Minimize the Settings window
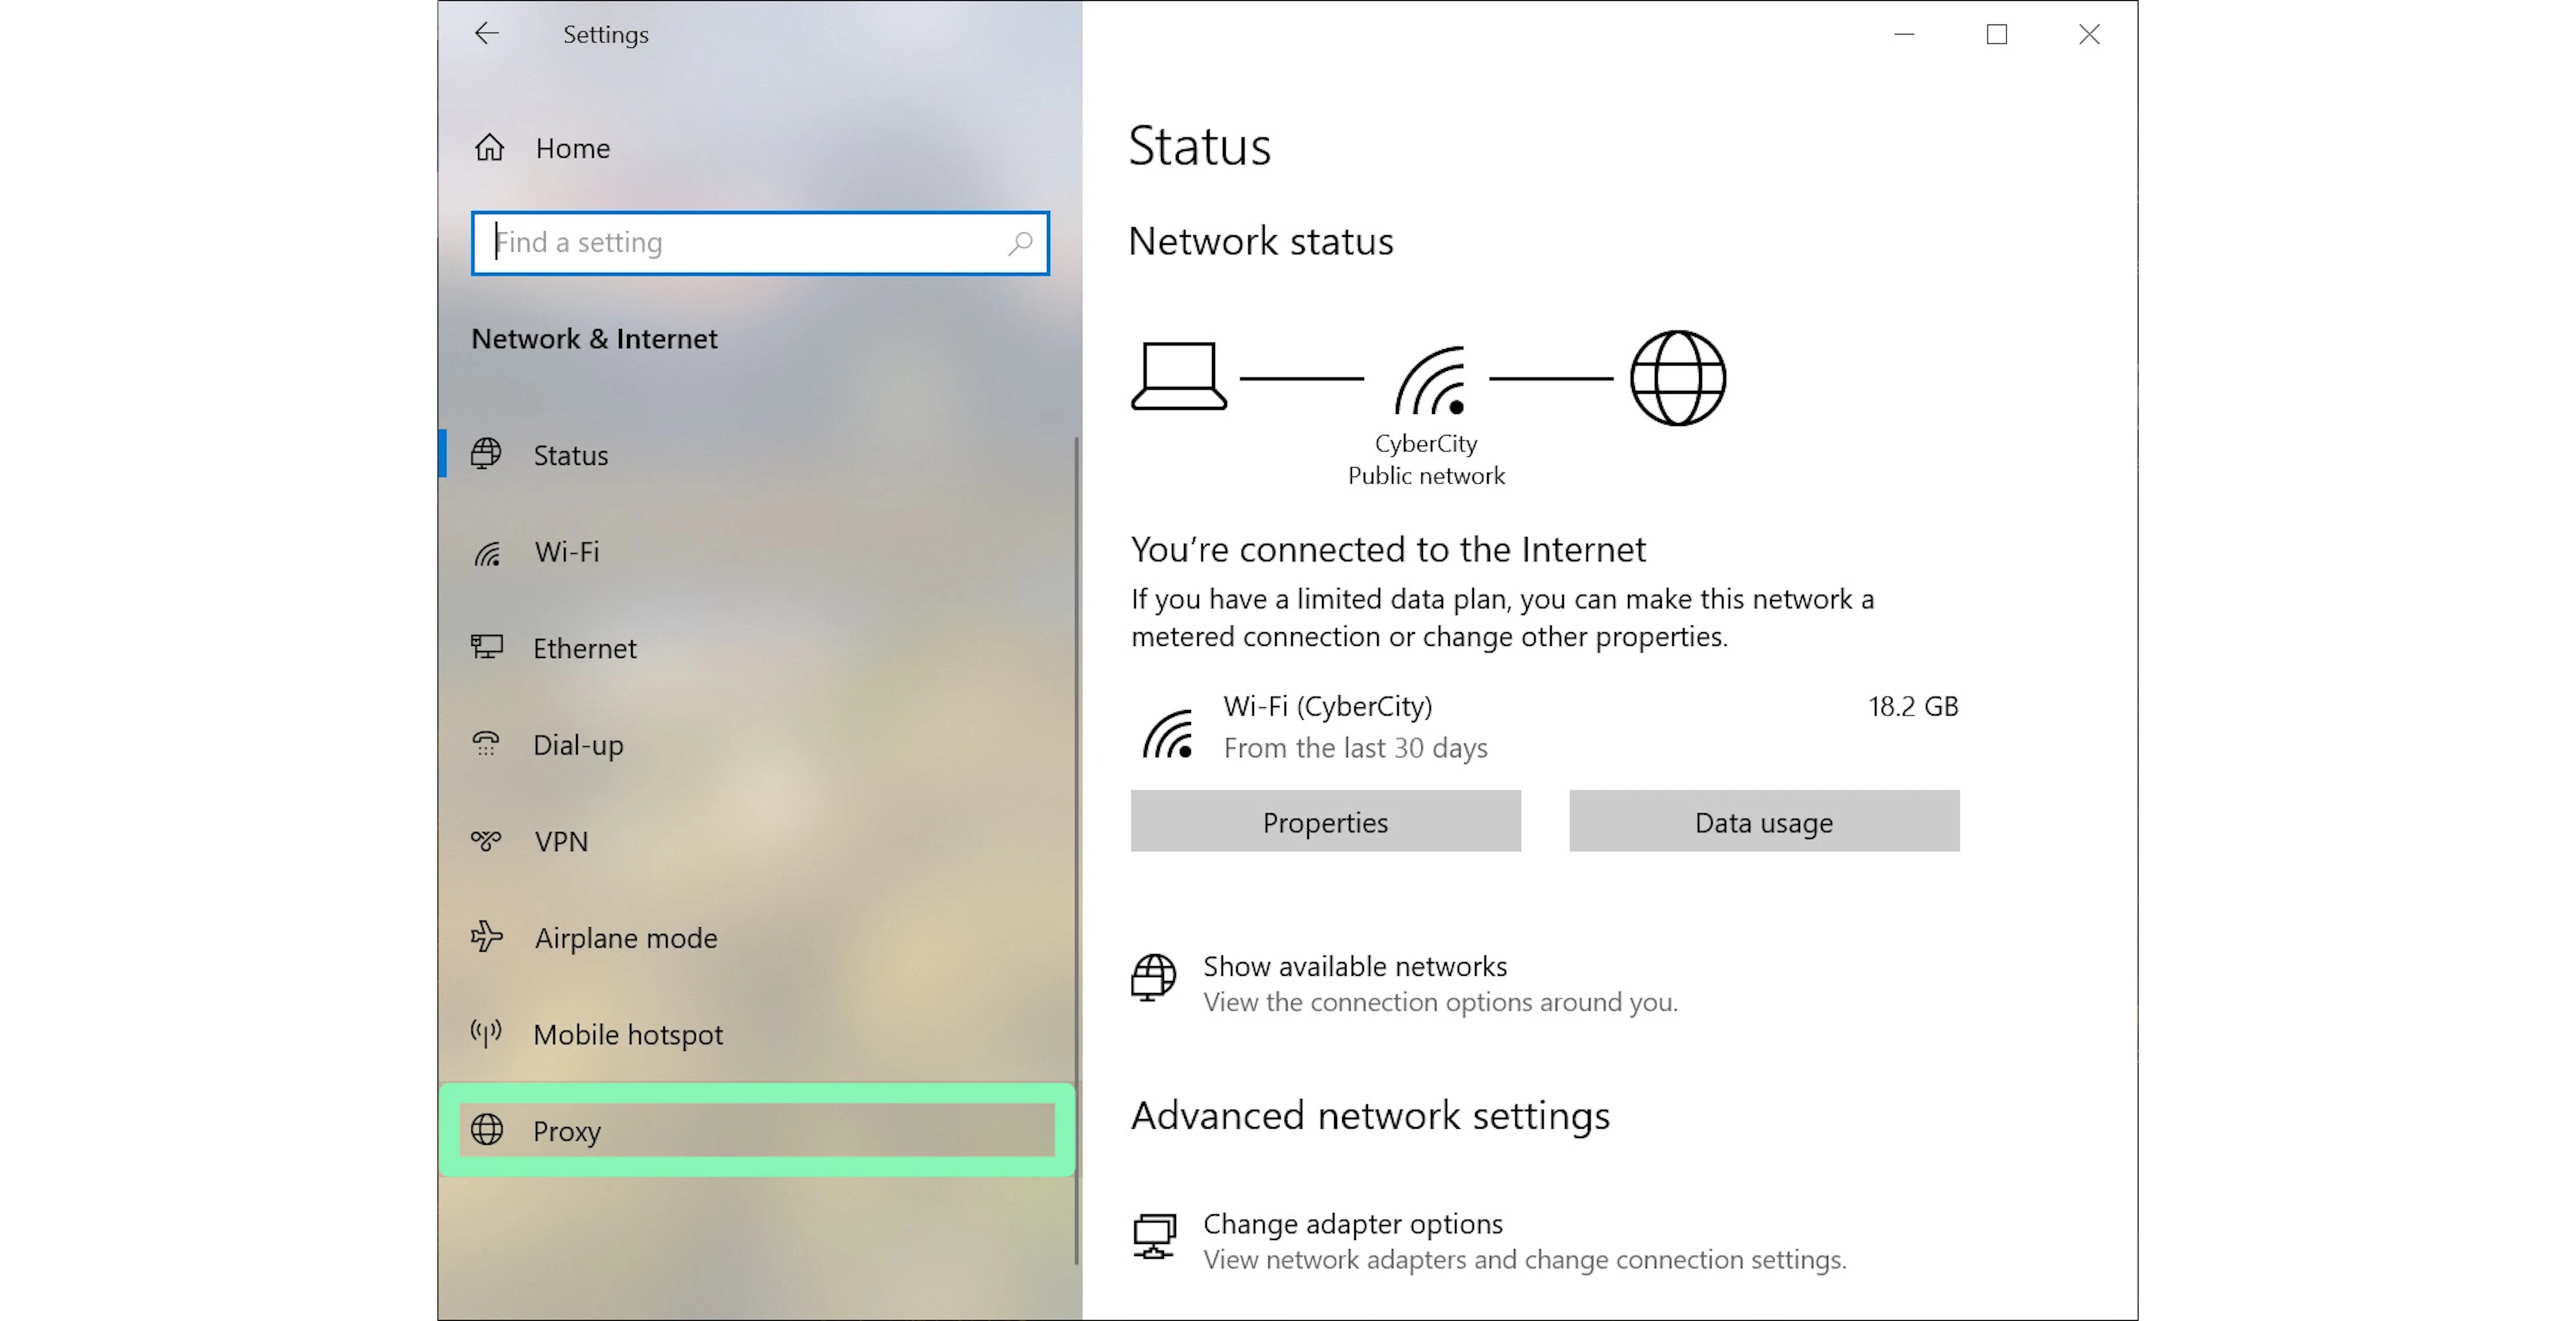Screen dimensions: 2576x1321 tap(1904, 34)
